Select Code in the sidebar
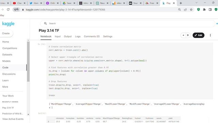This screenshot has width=218, height=123. (5, 67)
